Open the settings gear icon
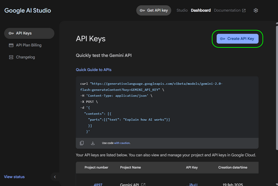The height and width of the screenshot is (186, 278). [256, 10]
